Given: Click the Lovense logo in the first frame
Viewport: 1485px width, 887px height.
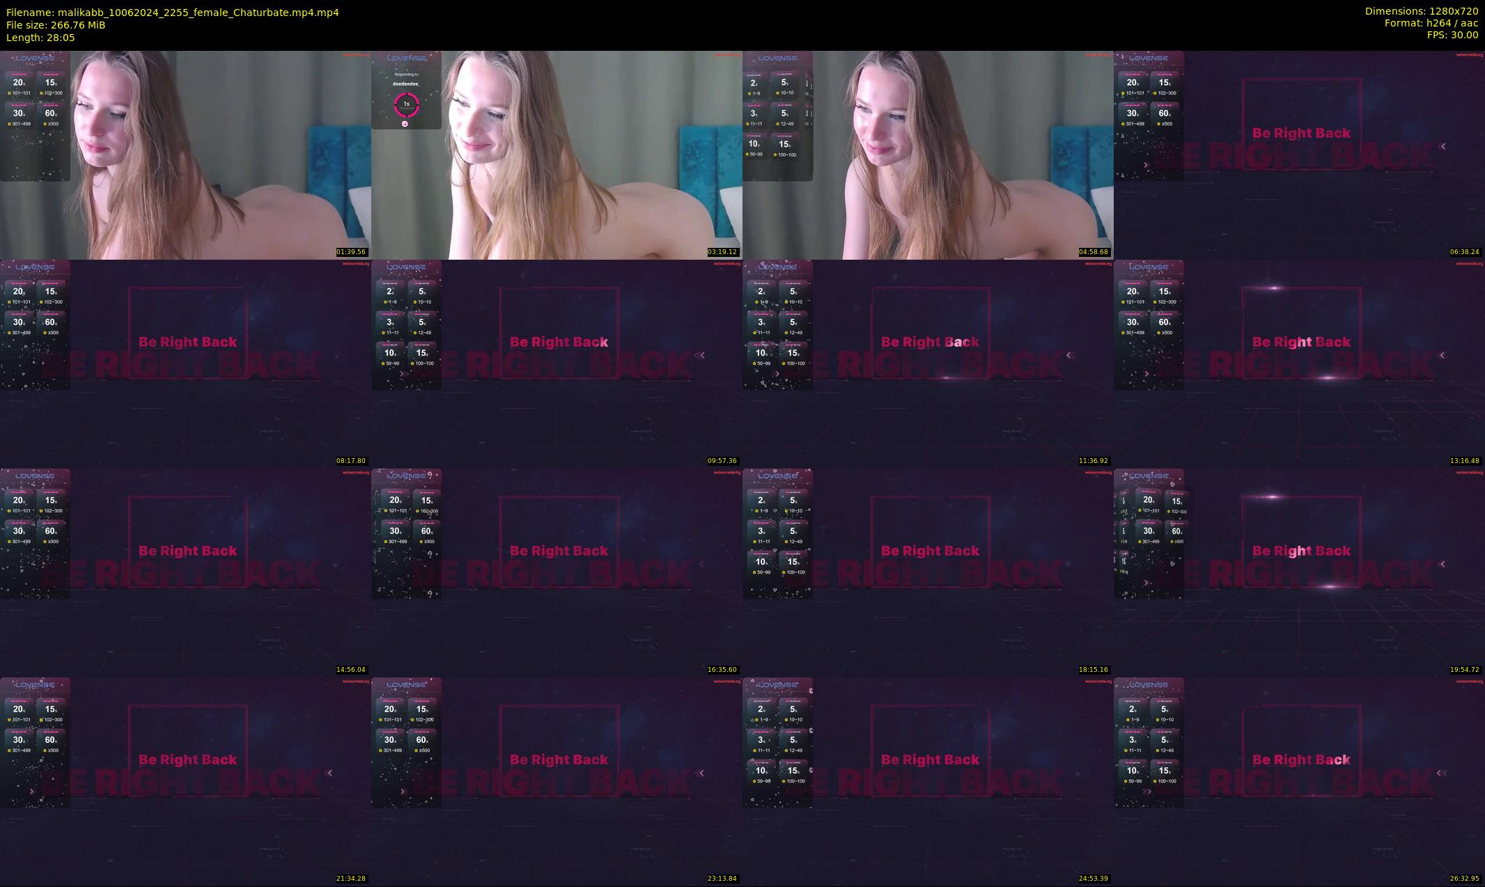Looking at the screenshot, I should tap(35, 58).
